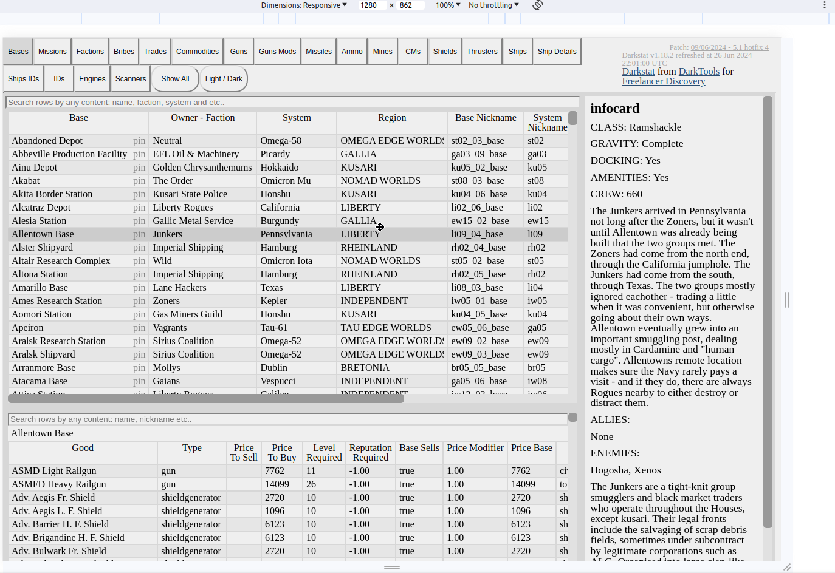The width and height of the screenshot is (835, 573).
Task: Click the bases table vertical scrollbar thumb
Action: click(572, 118)
